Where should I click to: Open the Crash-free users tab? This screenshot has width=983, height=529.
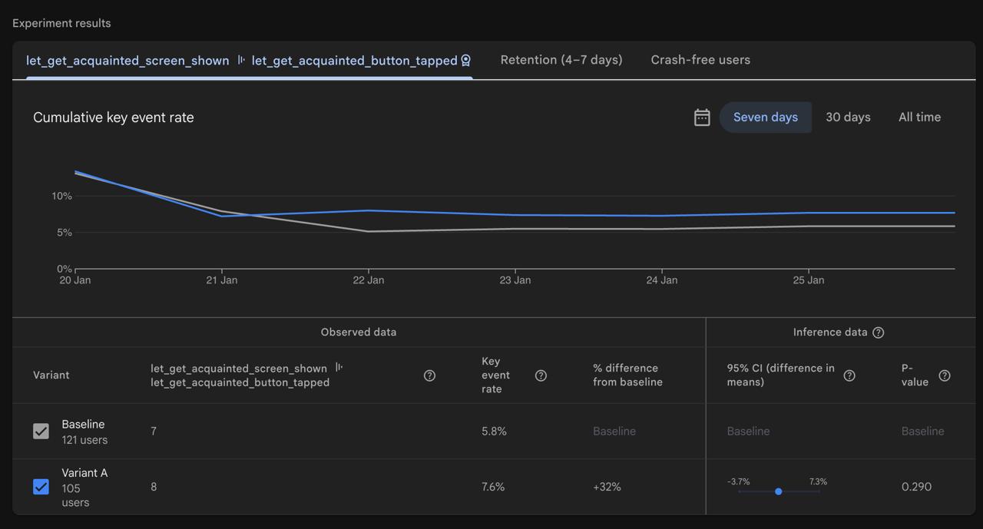point(700,60)
